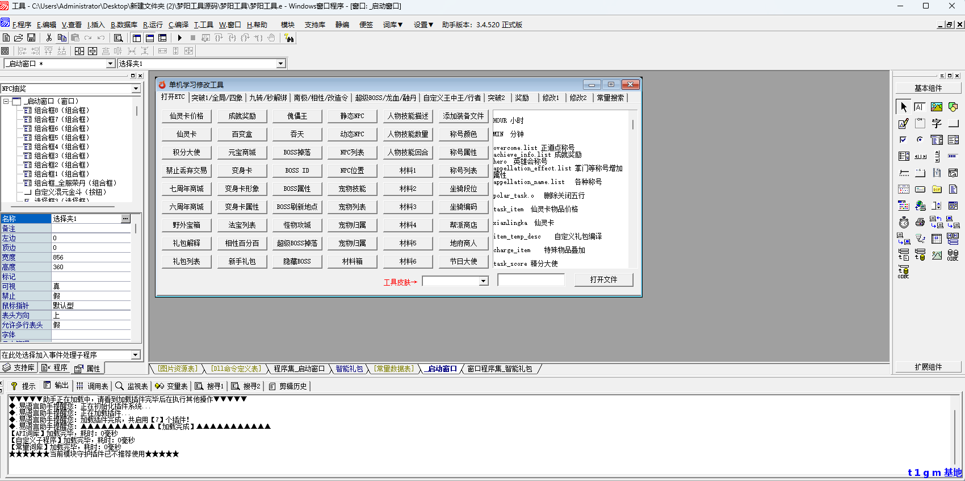Select the ODBC database component icon in the third column
Viewport: 965px width, 481px height.
tap(953, 255)
